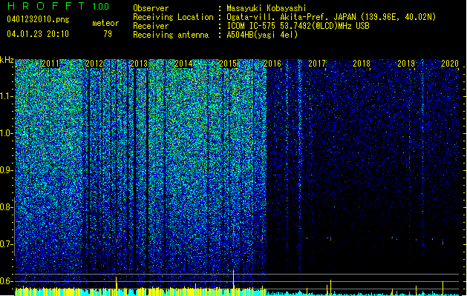The width and height of the screenshot is (467, 296).
Task: Click the Receiving antenna label
Action: 171,35
